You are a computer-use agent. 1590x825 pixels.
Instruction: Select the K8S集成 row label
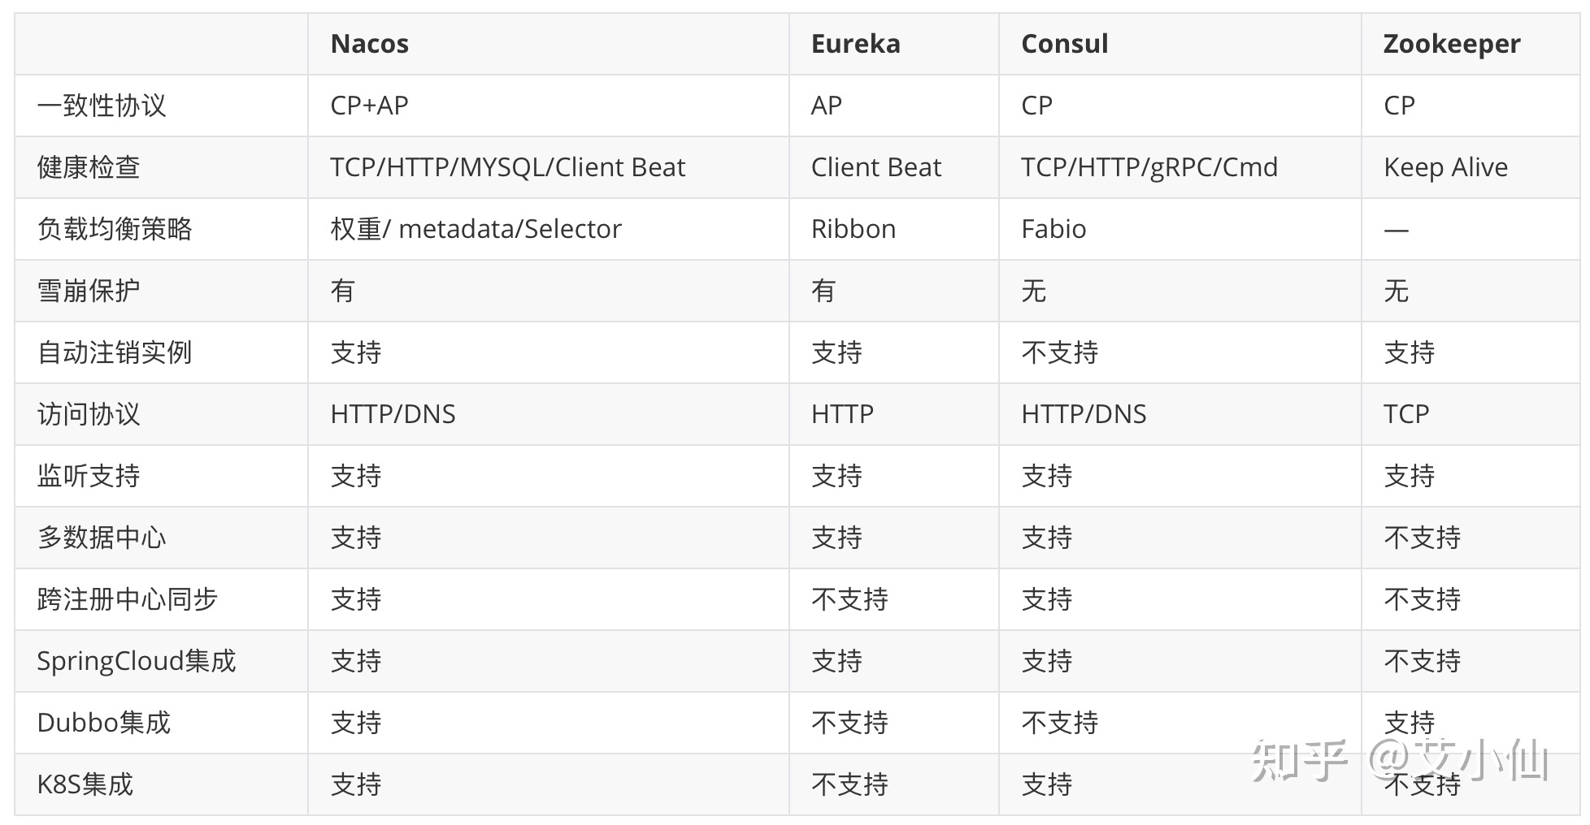[85, 784]
